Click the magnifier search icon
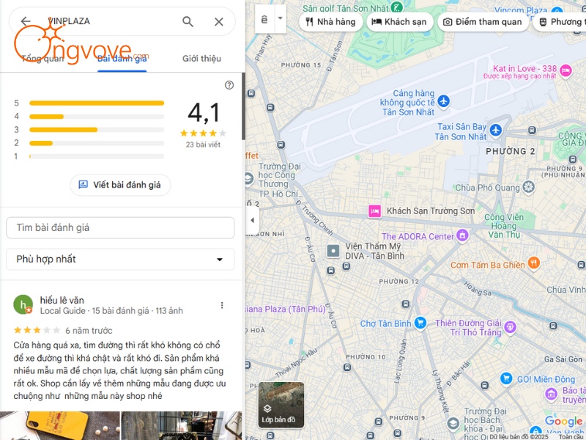 click(188, 22)
